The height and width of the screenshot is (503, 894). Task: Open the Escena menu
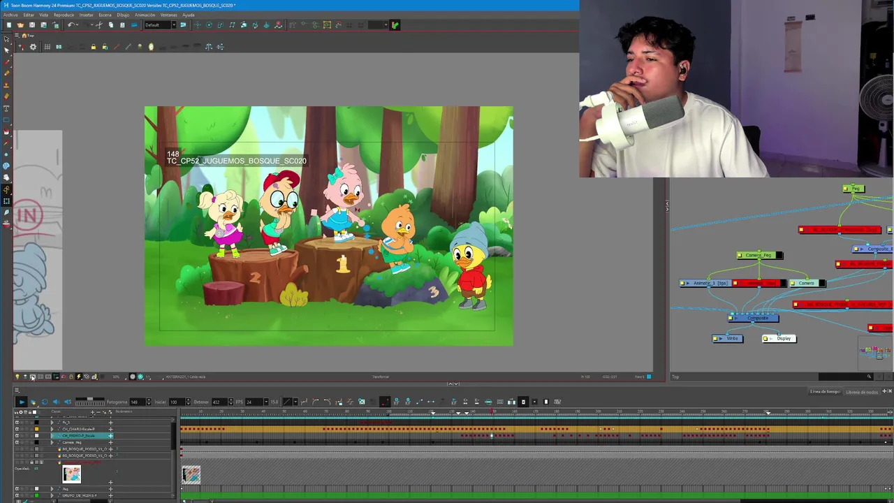[105, 15]
